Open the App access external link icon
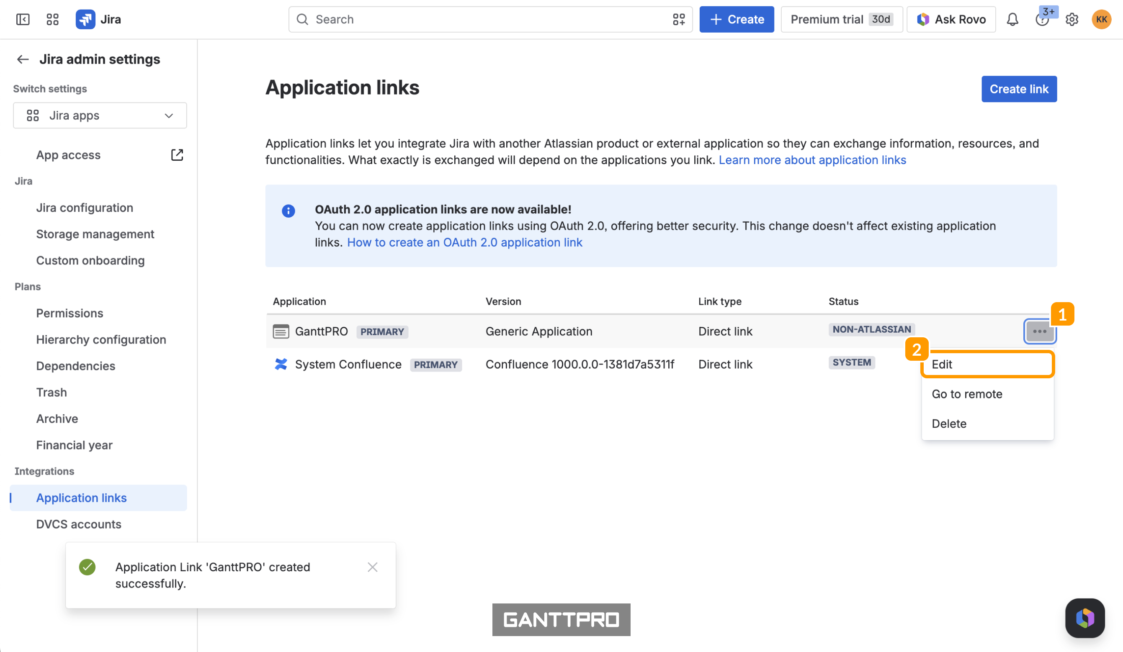This screenshot has height=652, width=1123. (177, 154)
